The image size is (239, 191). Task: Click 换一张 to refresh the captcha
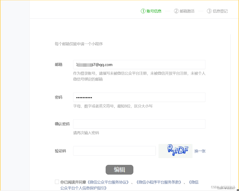200,151
